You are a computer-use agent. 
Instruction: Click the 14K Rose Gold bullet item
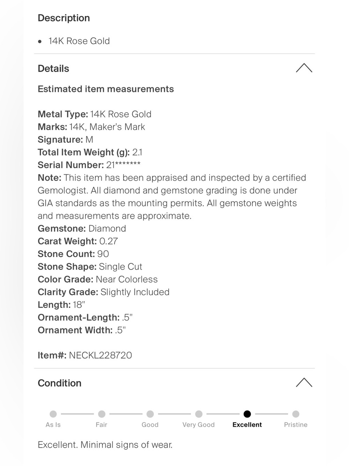[x=79, y=41]
